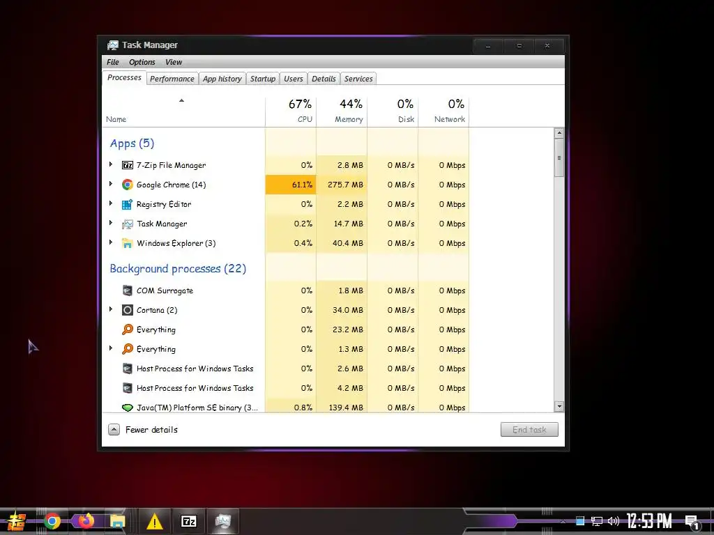This screenshot has width=714, height=535.
Task: Select the Chrome 61.1% CPU cell
Action: 291,185
